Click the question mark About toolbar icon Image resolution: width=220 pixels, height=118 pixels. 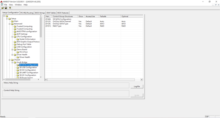click(10, 8)
